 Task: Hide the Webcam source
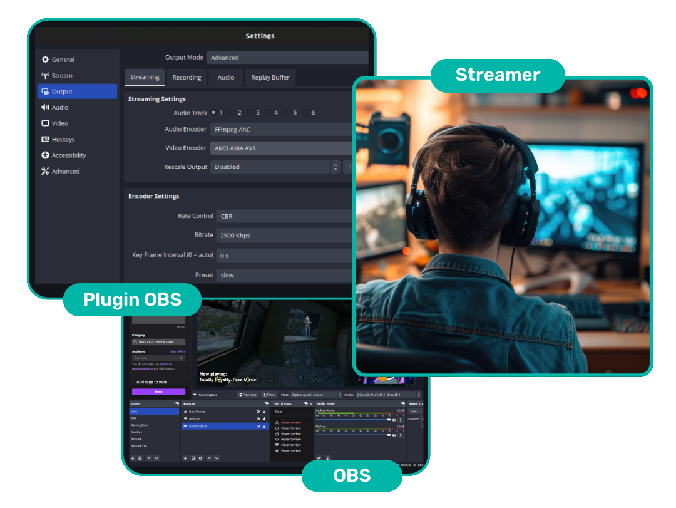(258, 418)
